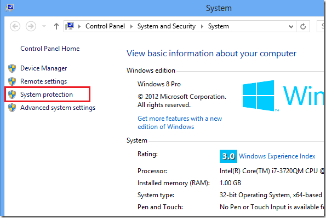Viewport: 326px width, 218px height.
Task: Click the Pen and Touch label
Action: [x=160, y=207]
